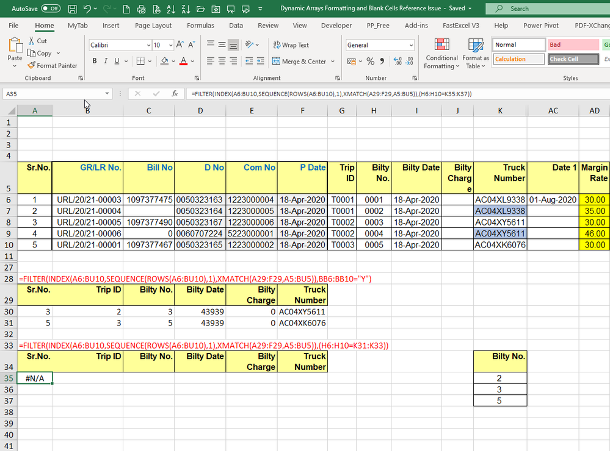Image resolution: width=610 pixels, height=451 pixels.
Task: Click the quick print icon
Action: pyautogui.click(x=141, y=9)
